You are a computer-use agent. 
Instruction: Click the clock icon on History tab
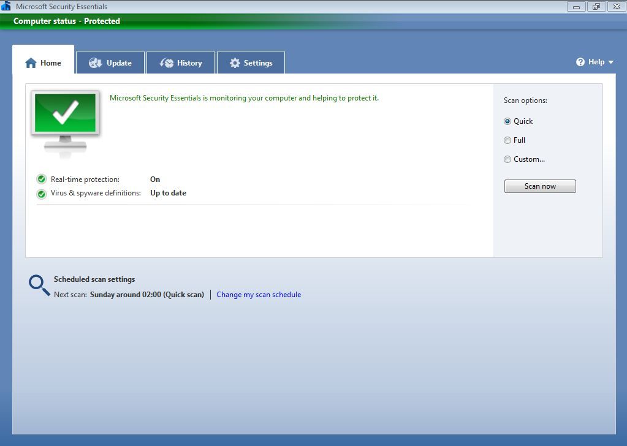(166, 62)
